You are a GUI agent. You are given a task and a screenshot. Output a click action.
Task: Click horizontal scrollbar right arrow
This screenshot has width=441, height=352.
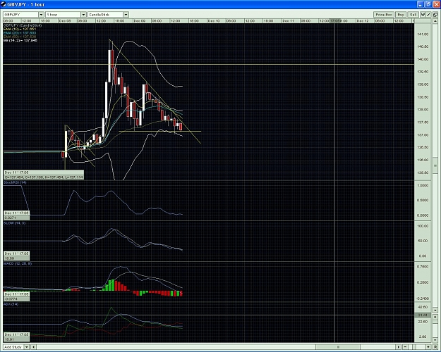click(398, 347)
